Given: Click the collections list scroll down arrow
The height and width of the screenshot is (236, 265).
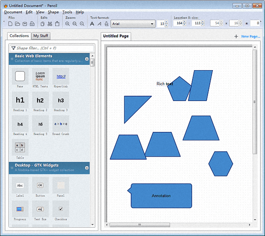Looking at the screenshot, I should (92, 225).
